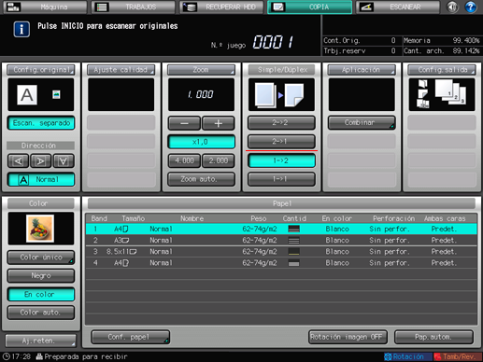Open Config.original settings
The image size is (483, 362).
click(41, 70)
